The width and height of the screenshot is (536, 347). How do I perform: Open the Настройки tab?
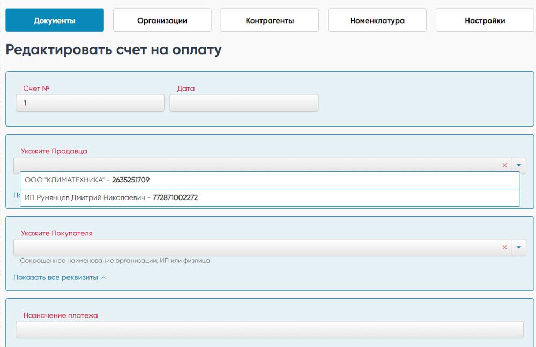[x=485, y=20]
